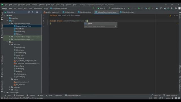
Task: Hide the Project panel with minus icon
Action: tap(40, 12)
